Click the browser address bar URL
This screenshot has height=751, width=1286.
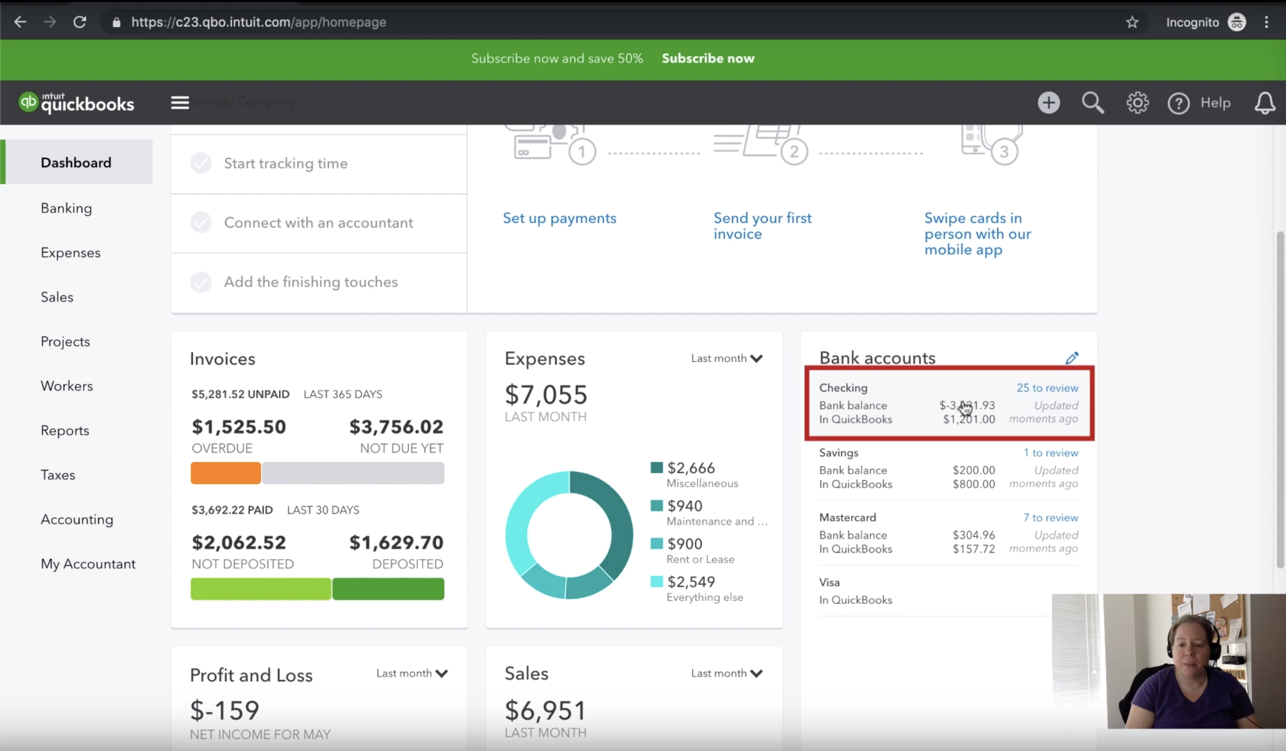pyautogui.click(x=259, y=22)
